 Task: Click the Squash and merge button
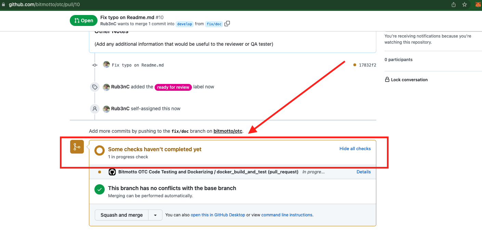point(121,215)
